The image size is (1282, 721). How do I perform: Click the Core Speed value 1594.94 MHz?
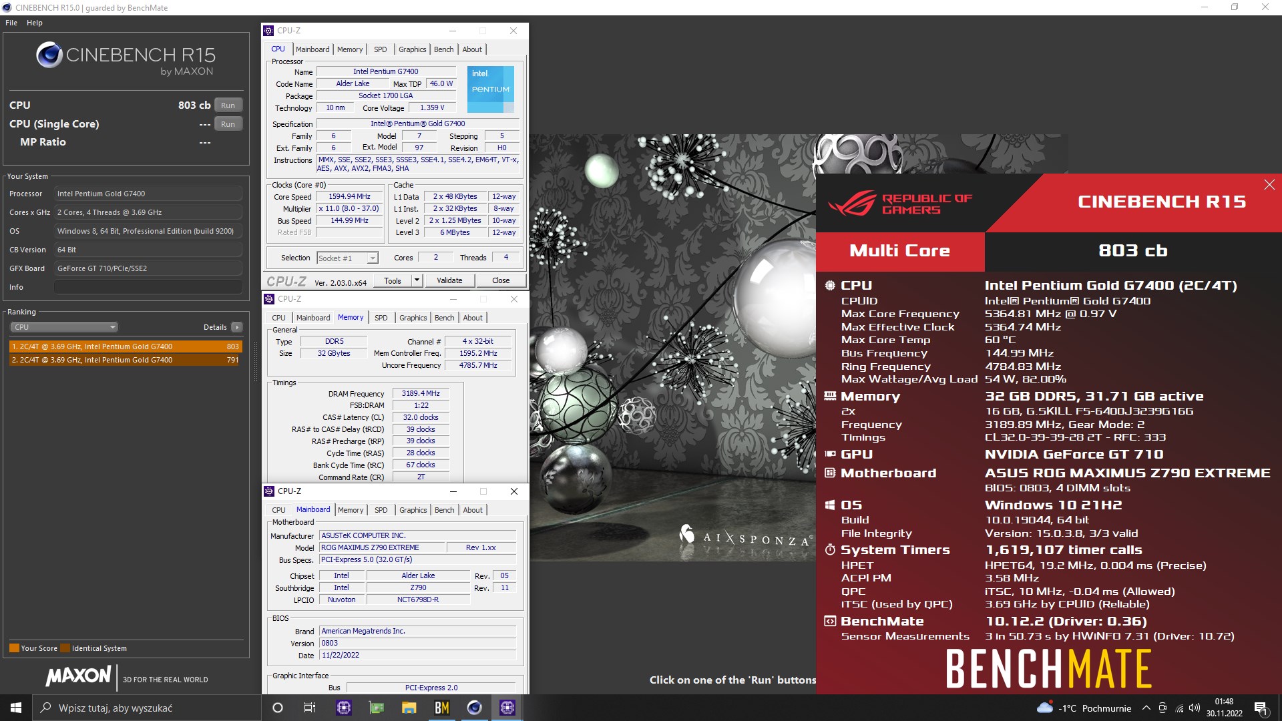(x=349, y=197)
